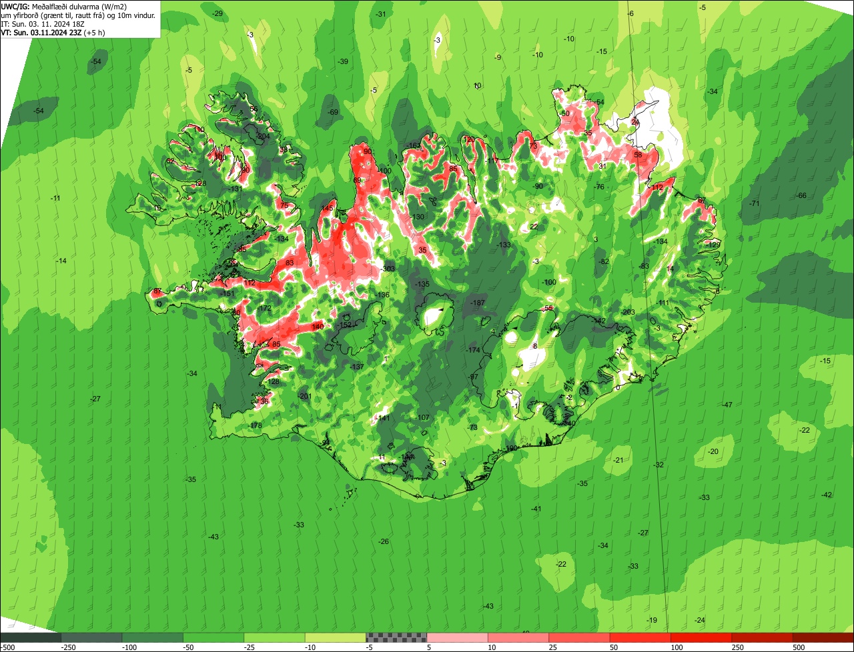Click the valid time 'VT: Sun. 03.11.2024 23Z (+5 h)'

click(x=53, y=32)
